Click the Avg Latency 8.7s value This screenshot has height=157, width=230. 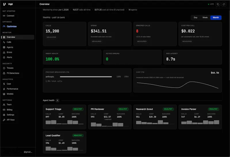coord(170,59)
